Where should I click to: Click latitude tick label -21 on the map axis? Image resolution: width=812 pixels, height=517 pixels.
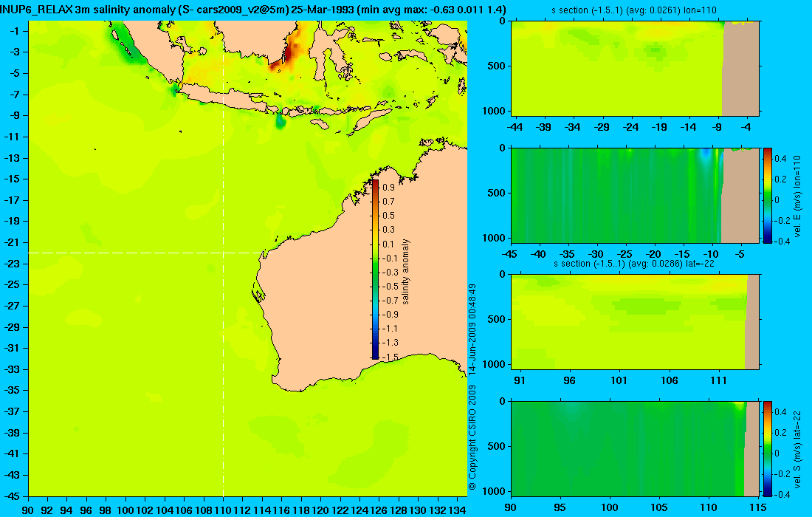pyautogui.click(x=11, y=242)
